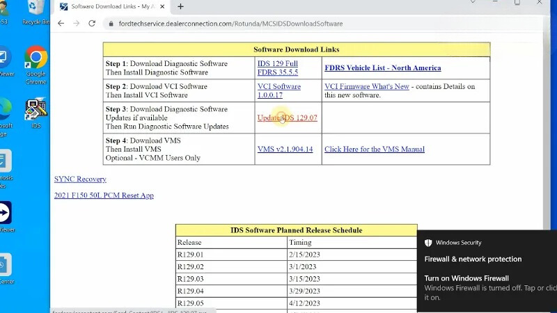
Task: Click the 4/12/2023 timing cell
Action: tap(352, 303)
